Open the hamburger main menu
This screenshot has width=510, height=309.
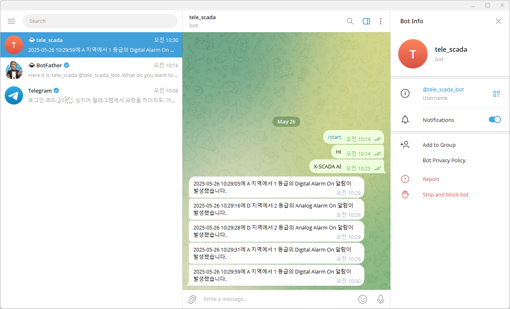pyautogui.click(x=11, y=21)
